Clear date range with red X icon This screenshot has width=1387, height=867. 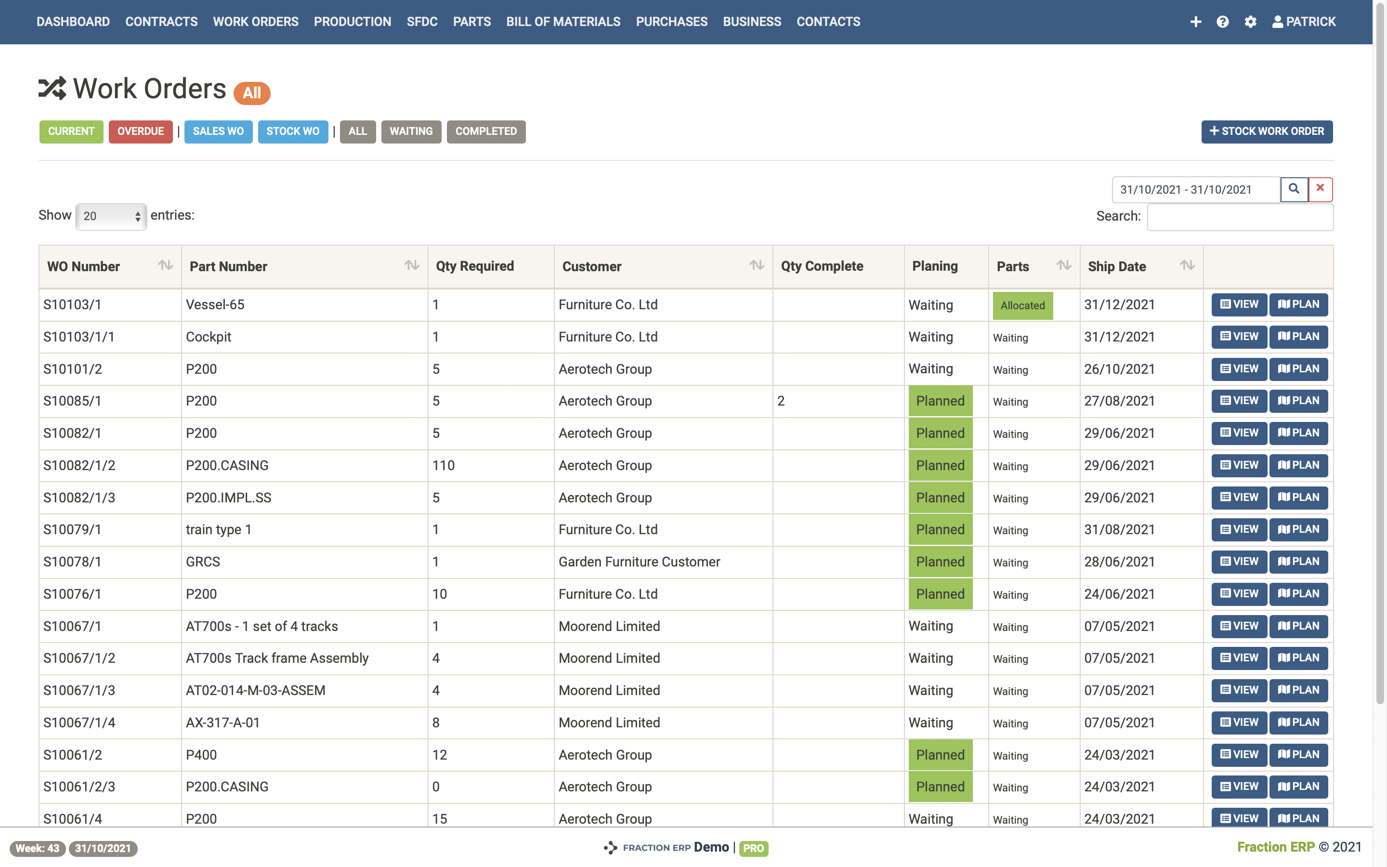pos(1320,189)
